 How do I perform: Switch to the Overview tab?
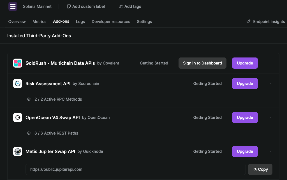(17, 22)
